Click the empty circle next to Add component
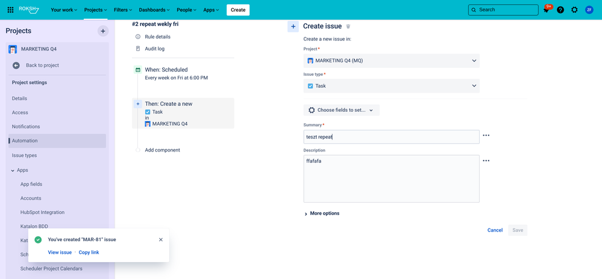Viewport: 602px width, 279px height. pos(138,150)
